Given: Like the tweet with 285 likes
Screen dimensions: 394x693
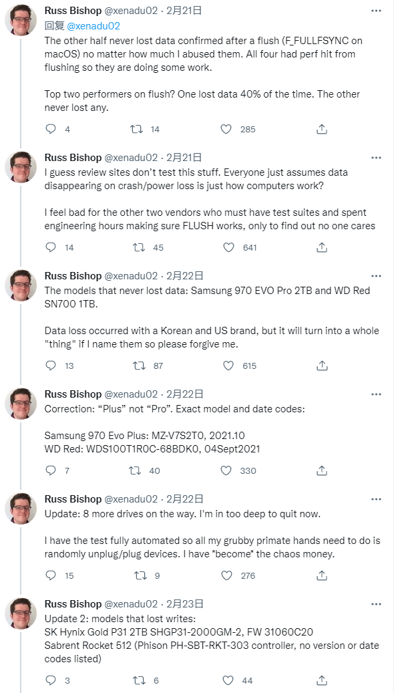Looking at the screenshot, I should tap(226, 129).
